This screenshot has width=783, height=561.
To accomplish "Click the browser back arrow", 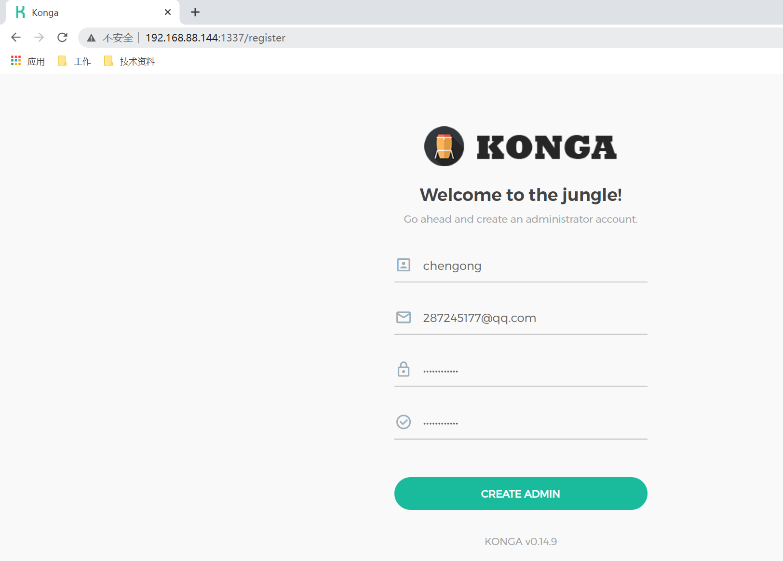I will pyautogui.click(x=16, y=38).
